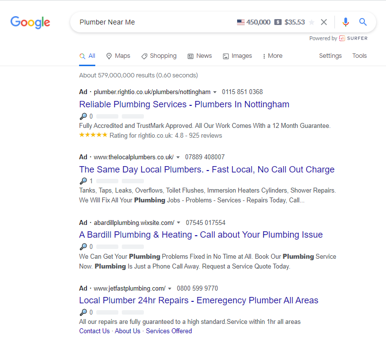Start voice search with microphone icon
Viewport: 386px width, 344px height.
pos(346,22)
